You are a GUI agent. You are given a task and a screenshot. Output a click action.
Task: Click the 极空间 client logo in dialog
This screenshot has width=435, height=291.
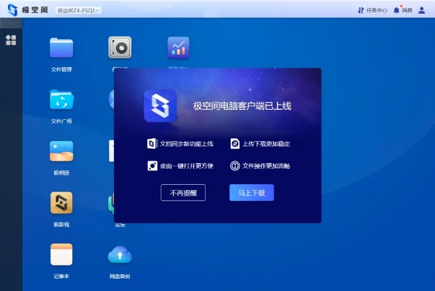click(160, 105)
